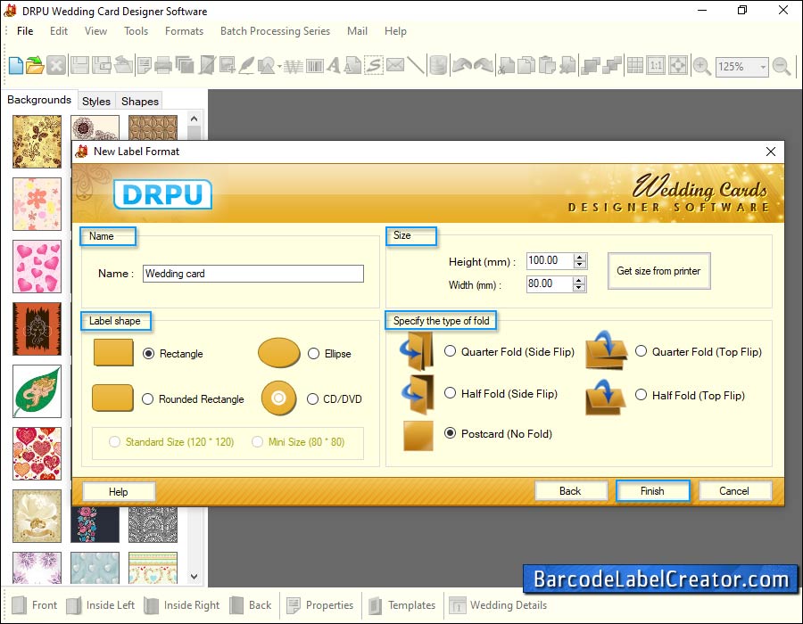The width and height of the screenshot is (803, 624).
Task: Click the Fit to Window icon
Action: click(678, 65)
